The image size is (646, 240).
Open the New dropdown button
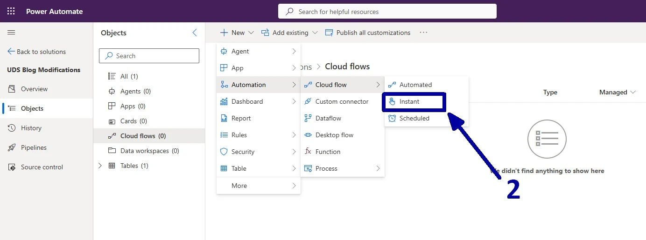point(237,33)
